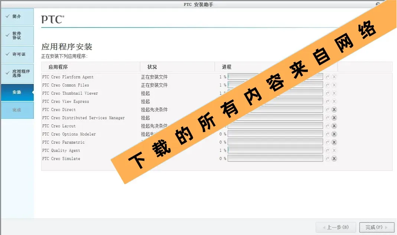
Task: Select PTC Creo View Express row name
Action: coord(66,102)
